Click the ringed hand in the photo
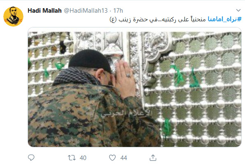 coord(124,79)
